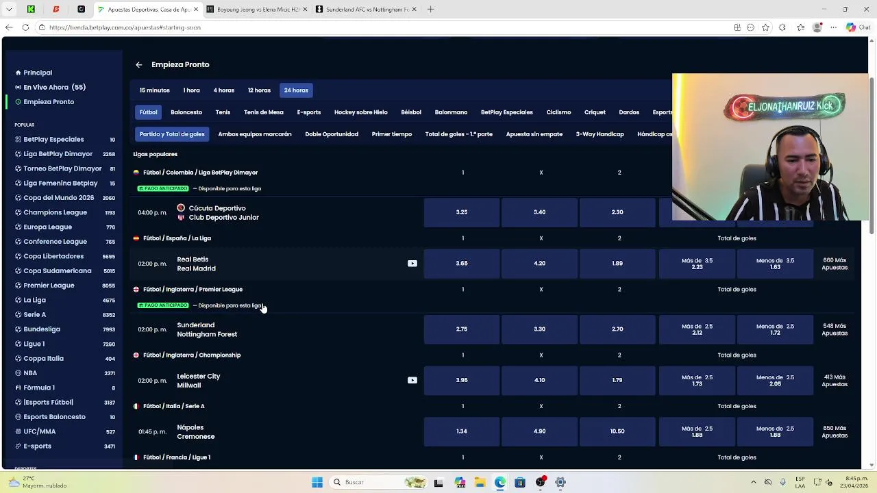
Task: Switch to the Baloncesto sport tab
Action: (x=186, y=112)
